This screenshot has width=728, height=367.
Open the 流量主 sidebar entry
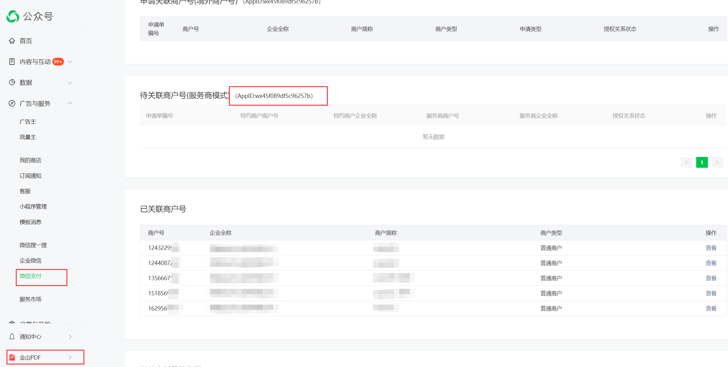(28, 137)
